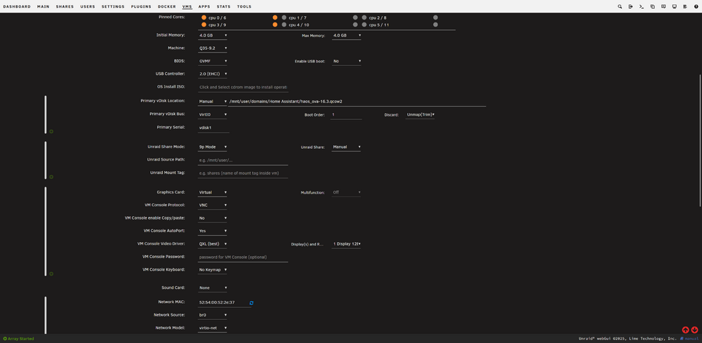Open the search icon in header
The height and width of the screenshot is (343, 702).
[x=620, y=7]
